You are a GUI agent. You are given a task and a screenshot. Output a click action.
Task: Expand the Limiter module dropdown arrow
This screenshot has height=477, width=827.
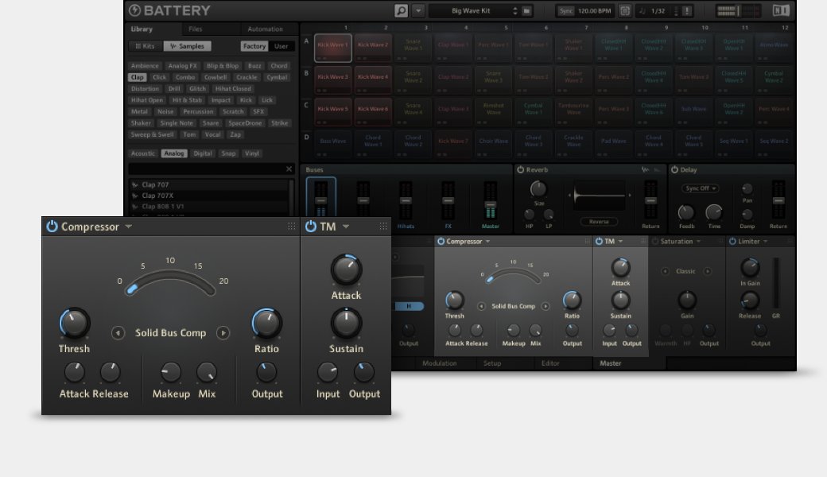click(x=765, y=242)
